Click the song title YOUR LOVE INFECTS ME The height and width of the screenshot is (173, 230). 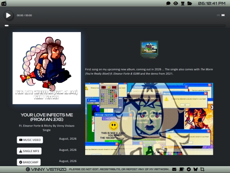pyautogui.click(x=47, y=117)
